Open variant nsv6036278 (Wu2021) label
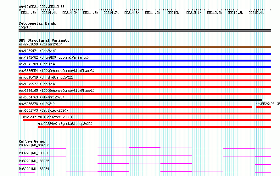280x176 pixels. click(x=37, y=104)
